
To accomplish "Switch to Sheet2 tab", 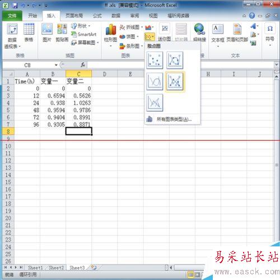I will coord(56,268).
